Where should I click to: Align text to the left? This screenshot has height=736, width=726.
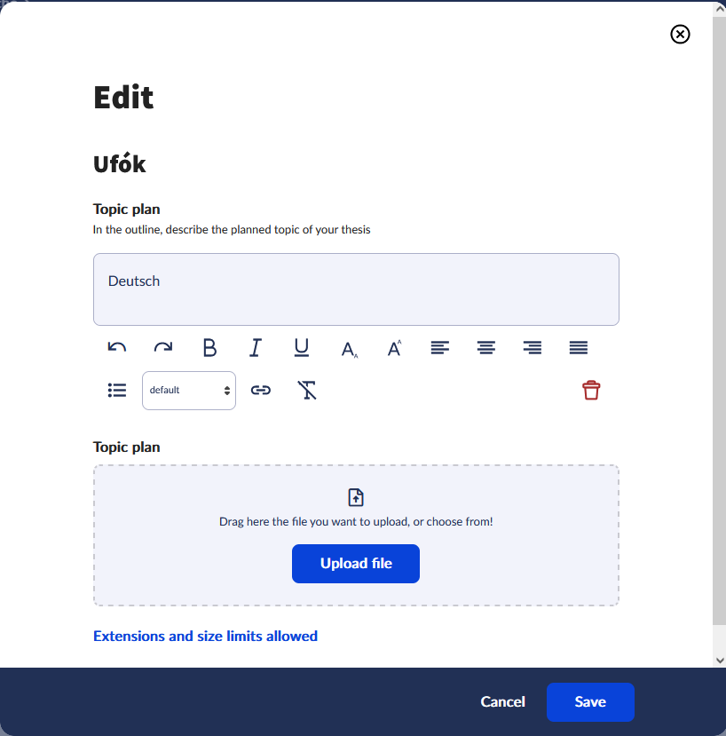click(x=440, y=348)
